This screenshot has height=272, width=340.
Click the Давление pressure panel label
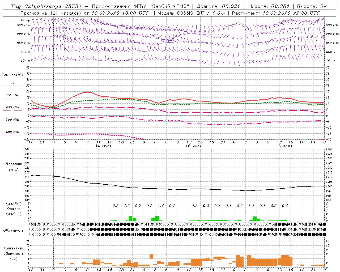coord(14,164)
